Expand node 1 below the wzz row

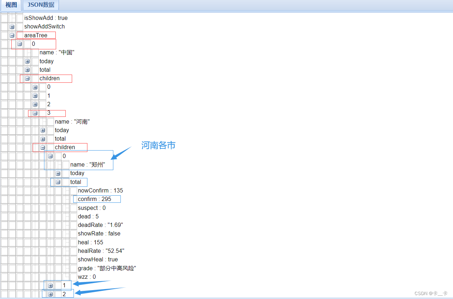coord(50,286)
